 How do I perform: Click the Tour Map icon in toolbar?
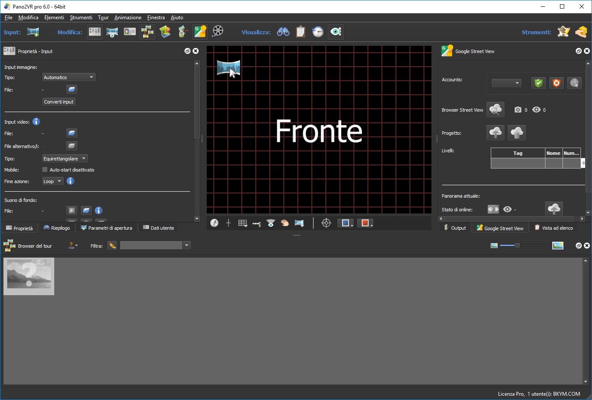pyautogui.click(x=165, y=32)
